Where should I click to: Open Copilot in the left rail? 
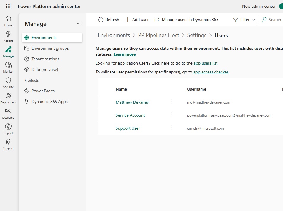pyautogui.click(x=8, y=129)
